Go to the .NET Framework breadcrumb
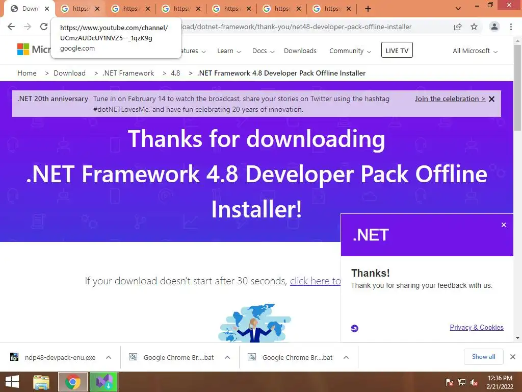 128,73
